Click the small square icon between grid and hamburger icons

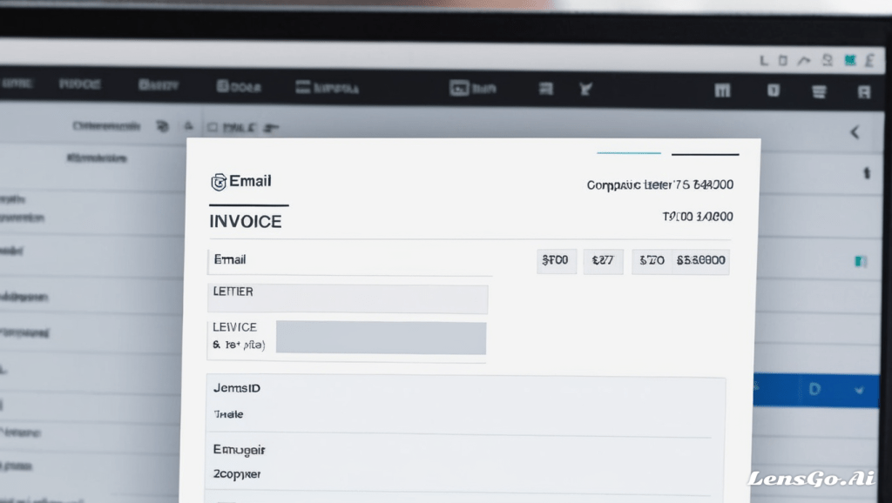click(772, 90)
